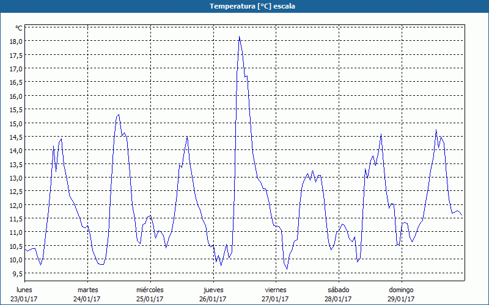Click the 11,0 temperature axis label
This screenshot has height=305, width=489.
[15, 232]
